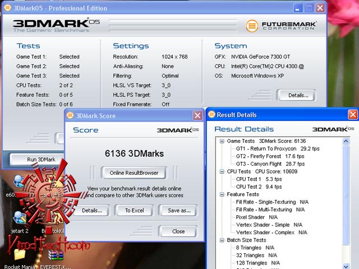This screenshot has height=269, width=359.
Task: Select Fill Rate - Multi-Texturing row
Action: coord(270,210)
